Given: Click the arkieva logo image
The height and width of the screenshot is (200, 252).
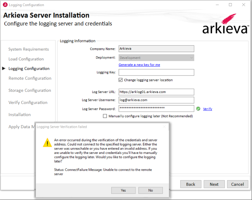Looking at the screenshot, I should click(x=226, y=24).
